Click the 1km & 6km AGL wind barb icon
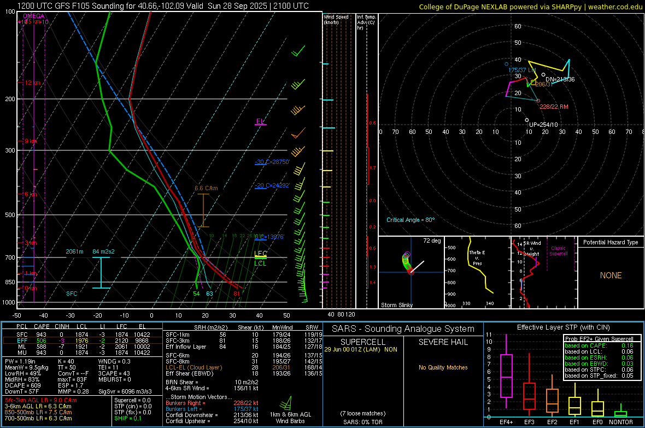This screenshot has height=428, width=645. pos(286,402)
